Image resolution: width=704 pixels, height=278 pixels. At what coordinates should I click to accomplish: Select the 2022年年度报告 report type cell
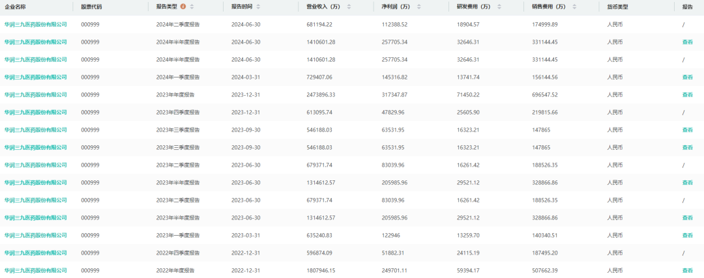pyautogui.click(x=175, y=270)
